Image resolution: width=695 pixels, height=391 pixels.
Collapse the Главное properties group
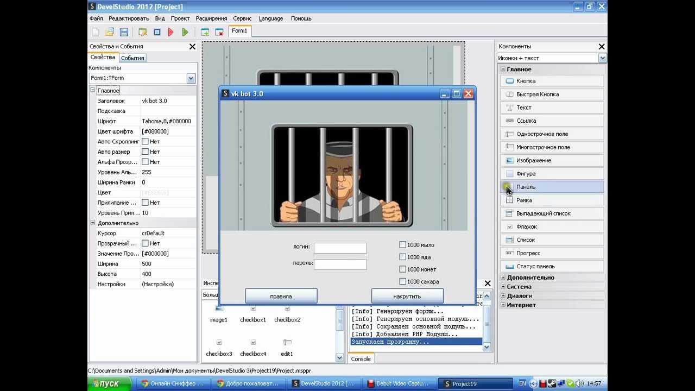[93, 91]
